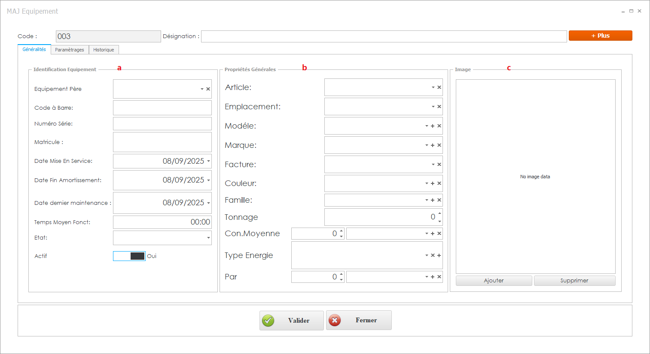650x354 pixels.
Task: Increase the Tonnage value with up arrow
Action: [x=439, y=213]
